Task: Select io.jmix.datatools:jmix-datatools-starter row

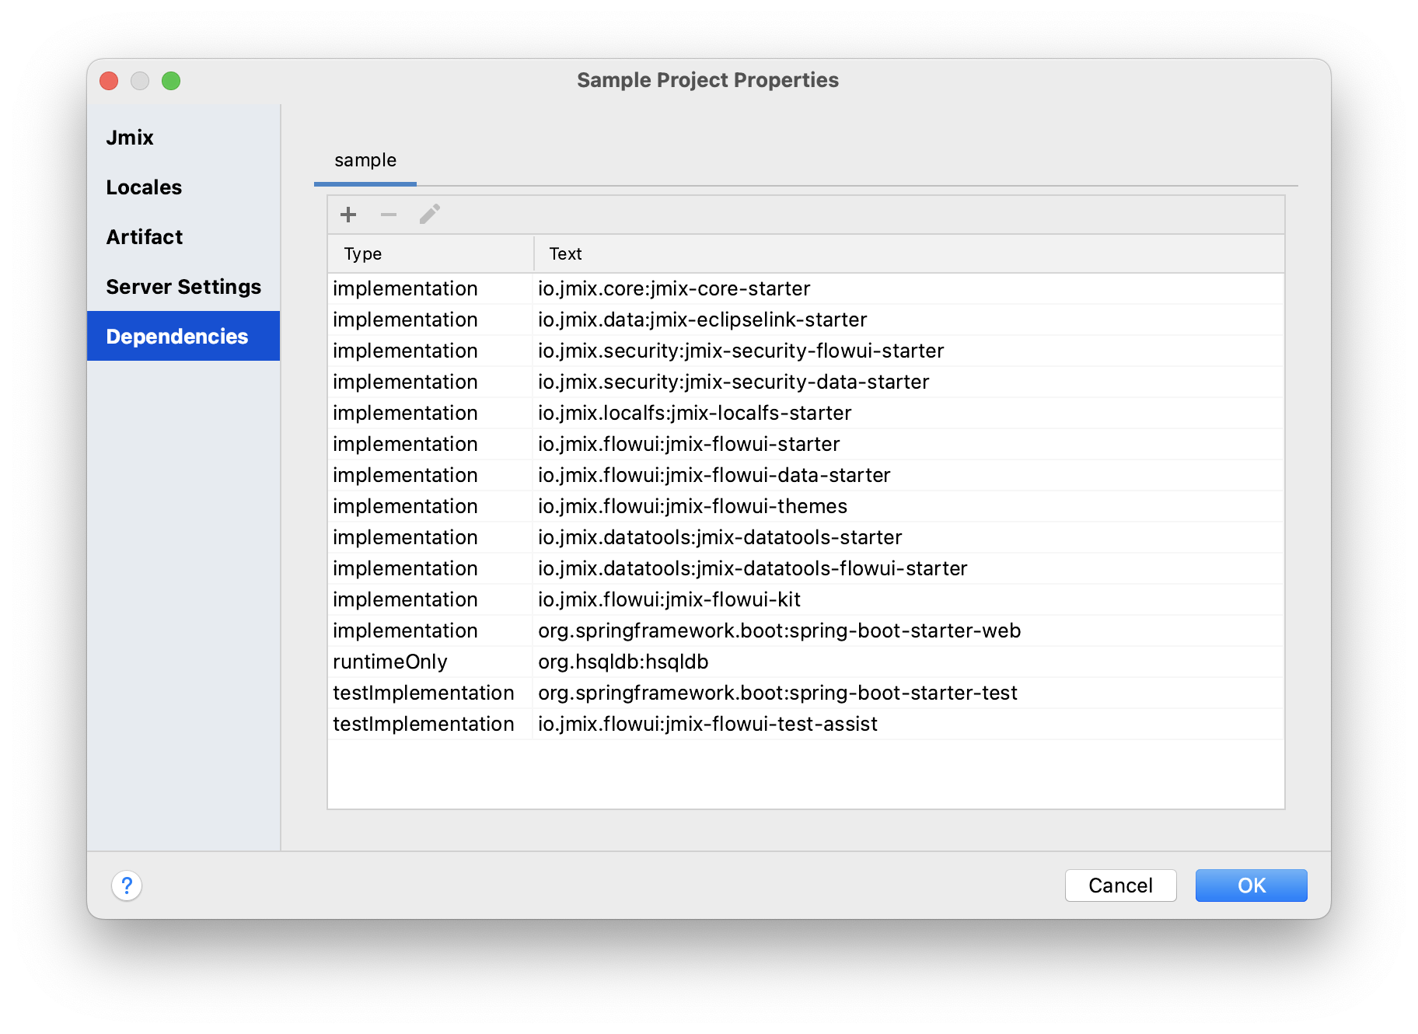Action: click(x=806, y=537)
